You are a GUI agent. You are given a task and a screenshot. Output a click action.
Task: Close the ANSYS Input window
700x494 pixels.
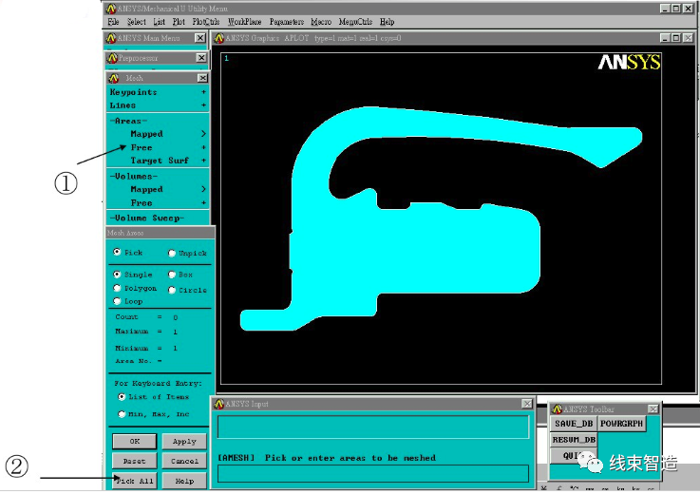(527, 404)
